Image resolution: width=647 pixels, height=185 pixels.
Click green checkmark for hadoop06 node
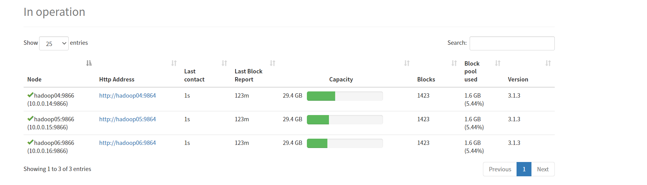30,142
